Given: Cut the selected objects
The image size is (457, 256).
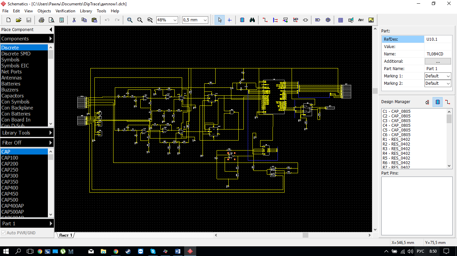Looking at the screenshot, I should (x=74, y=20).
